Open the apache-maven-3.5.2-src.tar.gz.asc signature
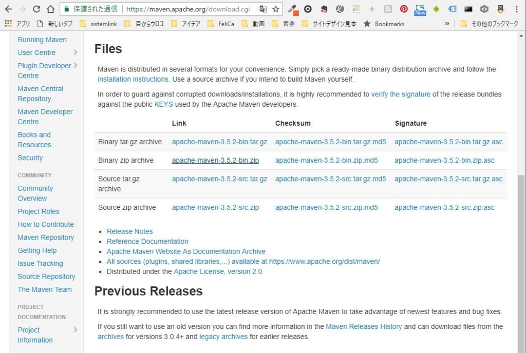 (448, 179)
